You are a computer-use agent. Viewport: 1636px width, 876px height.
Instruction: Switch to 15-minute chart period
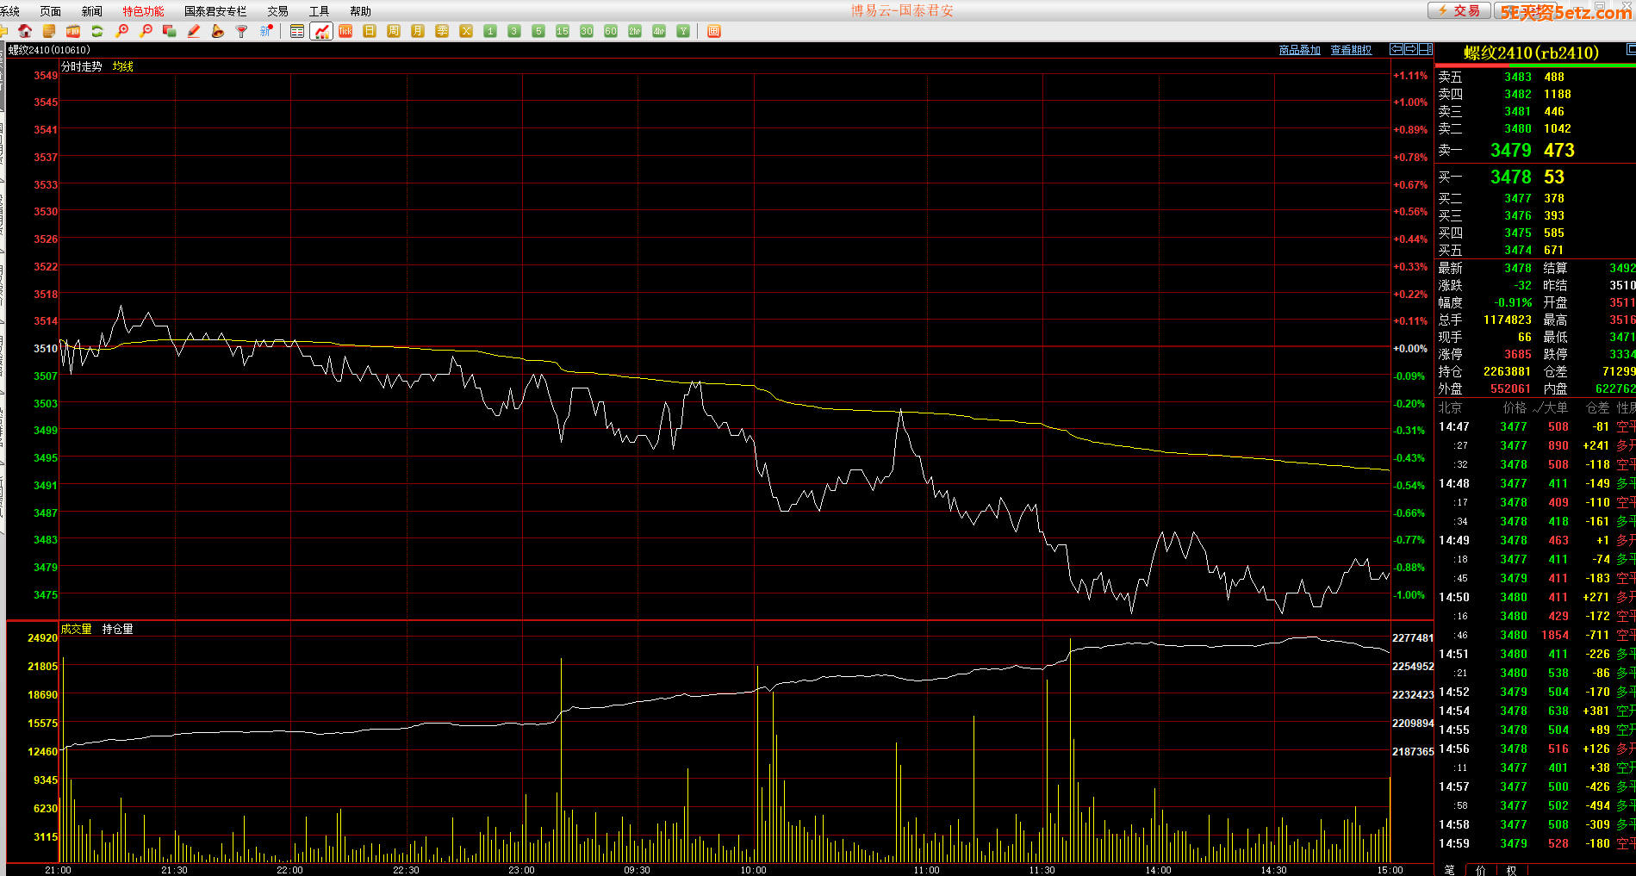tap(563, 31)
